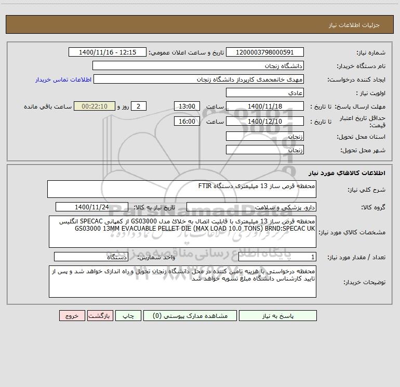Click the پاسخ به نیاز button
Image resolution: width=400 pixels, height=387 pixels.
pyautogui.click(x=278, y=315)
